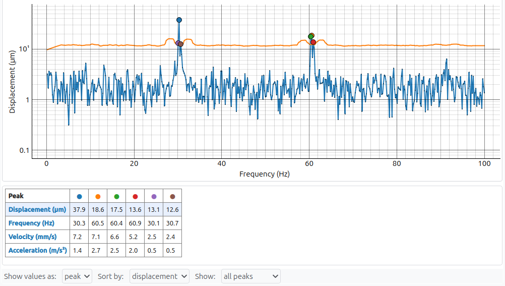This screenshot has width=505, height=286.
Task: Click the green peak marker on the chart near 60.4 Hz
Action: [x=310, y=36]
